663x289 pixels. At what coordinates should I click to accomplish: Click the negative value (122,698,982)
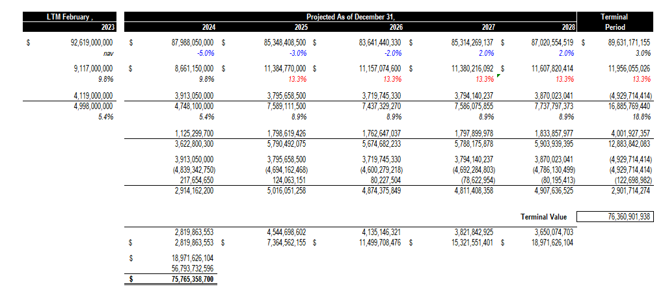click(x=632, y=180)
